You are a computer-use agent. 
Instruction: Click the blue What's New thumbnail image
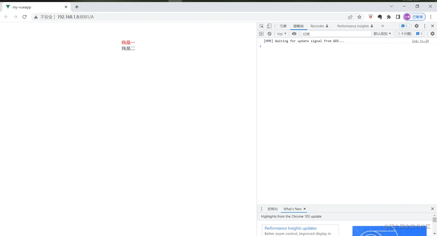389,231
